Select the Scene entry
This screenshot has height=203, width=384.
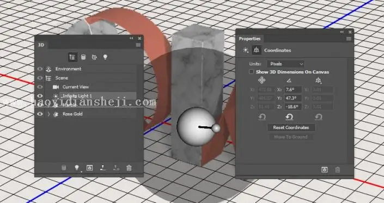(x=62, y=78)
